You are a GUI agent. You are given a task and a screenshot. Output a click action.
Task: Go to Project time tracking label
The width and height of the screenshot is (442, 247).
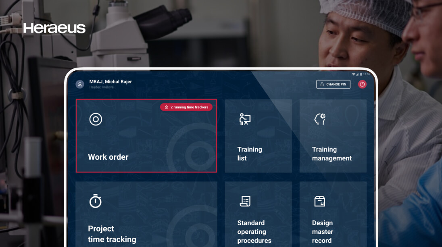pos(112,234)
